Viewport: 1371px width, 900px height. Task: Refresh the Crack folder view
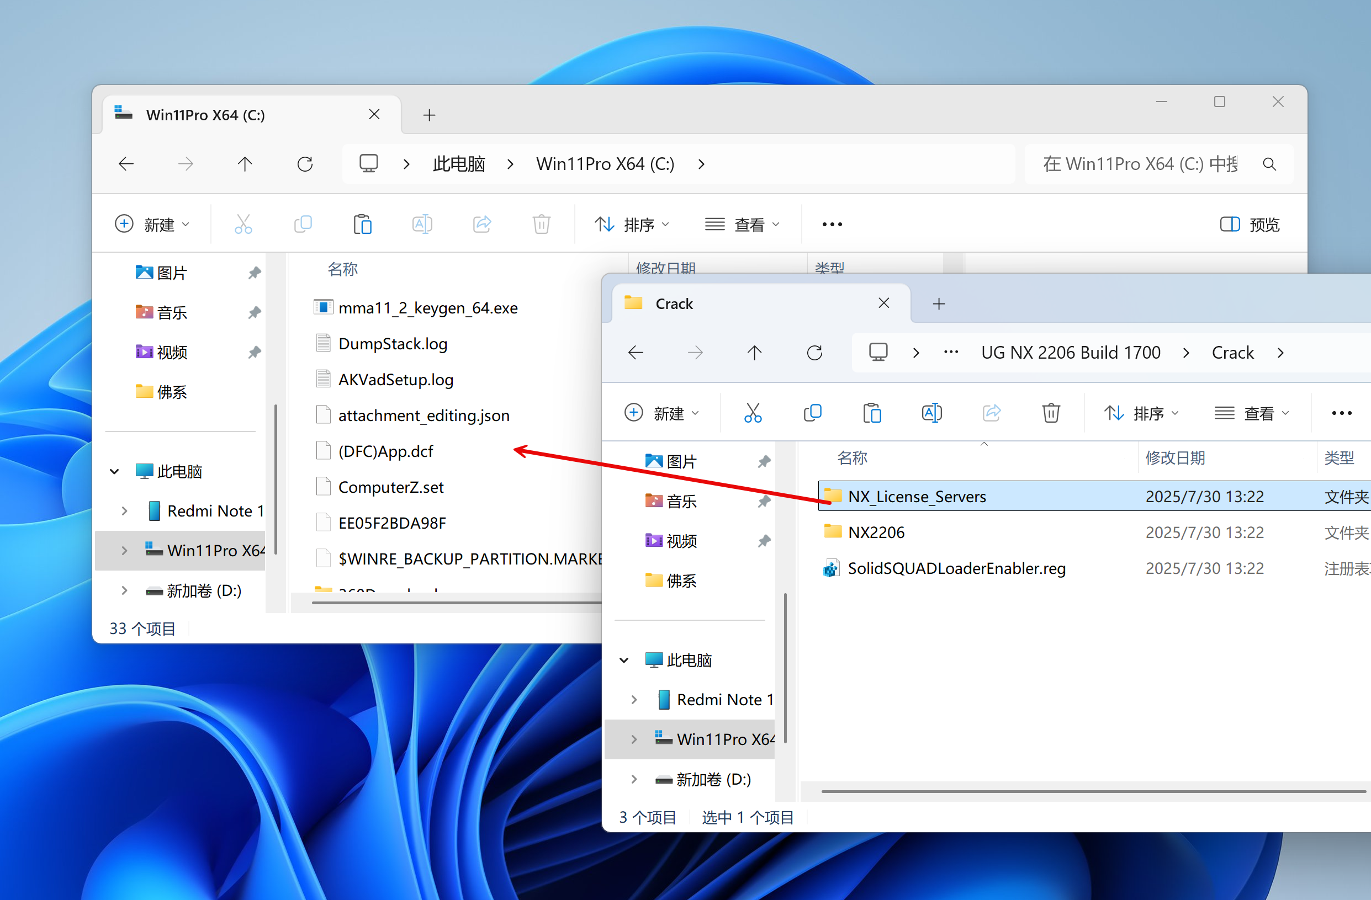pyautogui.click(x=814, y=353)
